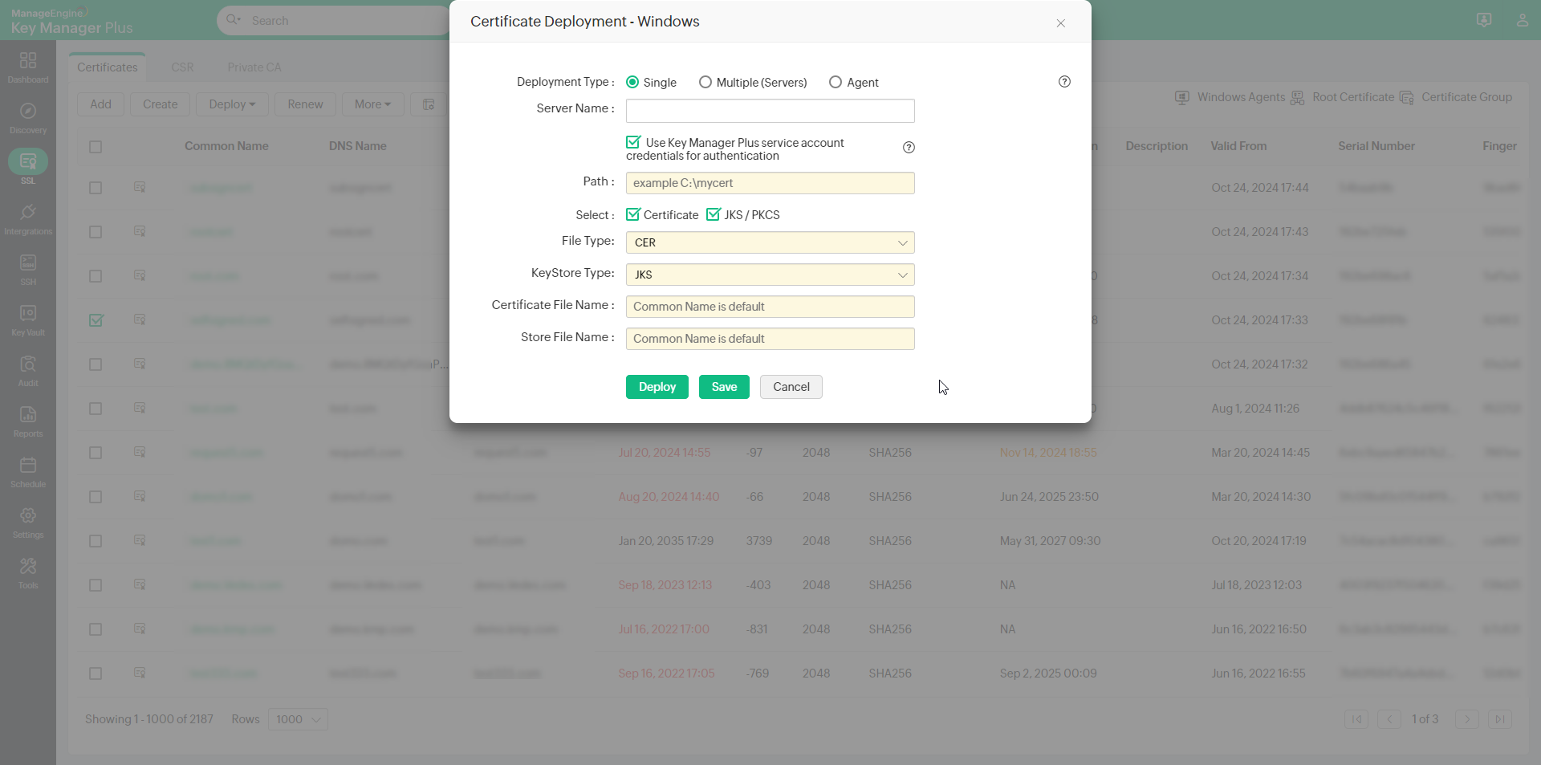The width and height of the screenshot is (1541, 765).
Task: Open the Reports sidebar icon
Action: tap(28, 415)
